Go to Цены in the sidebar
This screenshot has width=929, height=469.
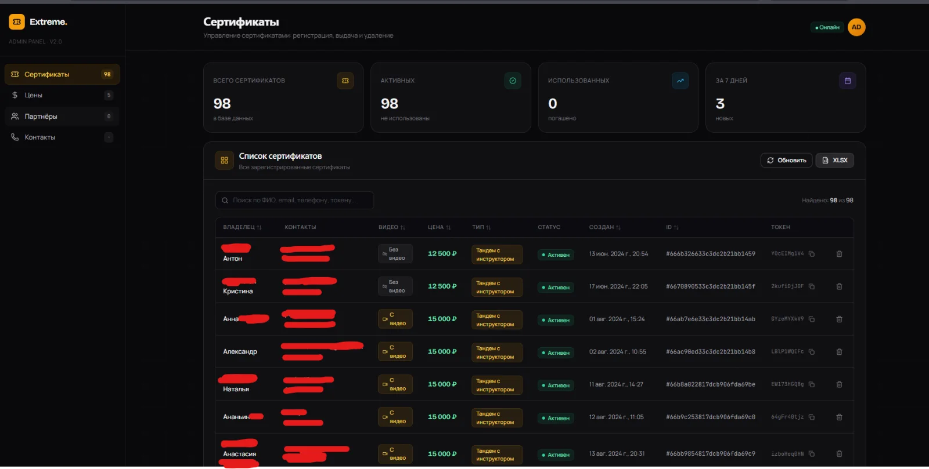[x=62, y=95]
